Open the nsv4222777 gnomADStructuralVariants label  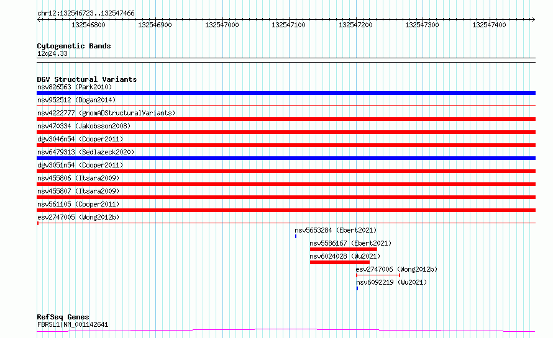[x=106, y=113]
